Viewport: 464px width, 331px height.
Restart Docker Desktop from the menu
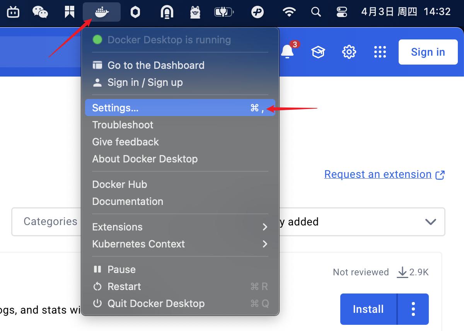180,287
